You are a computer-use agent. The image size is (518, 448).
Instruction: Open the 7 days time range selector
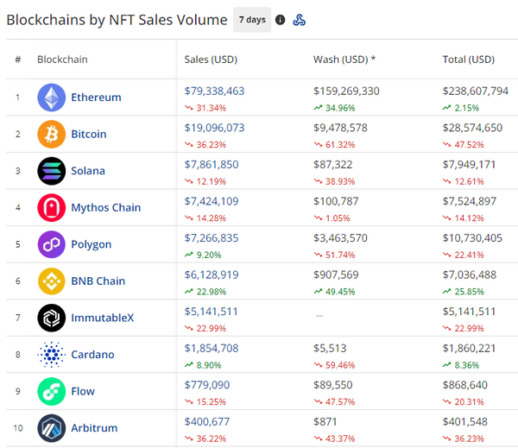(252, 20)
